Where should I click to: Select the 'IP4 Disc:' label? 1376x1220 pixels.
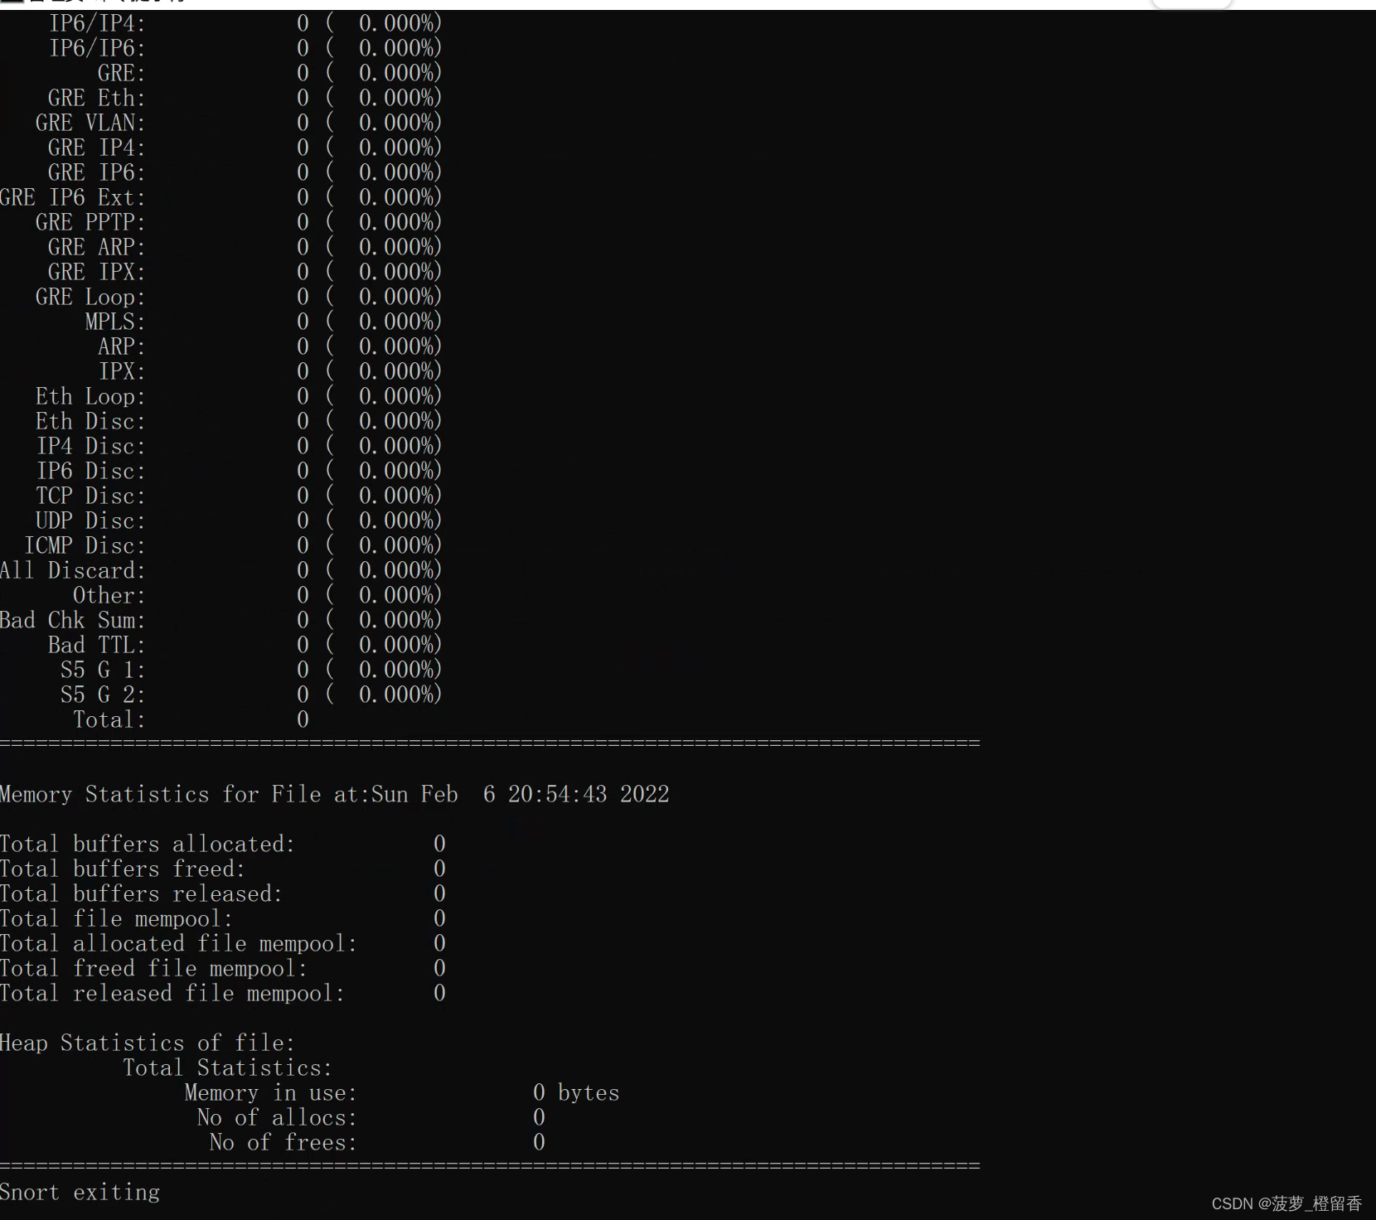(x=90, y=446)
